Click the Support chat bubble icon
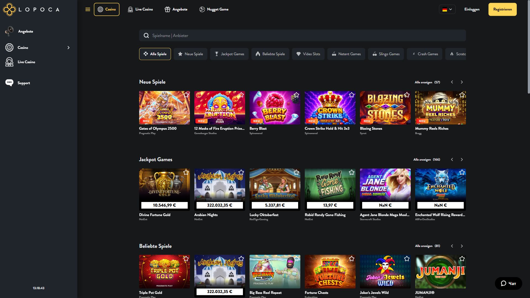This screenshot has width=530, height=298. click(9, 83)
